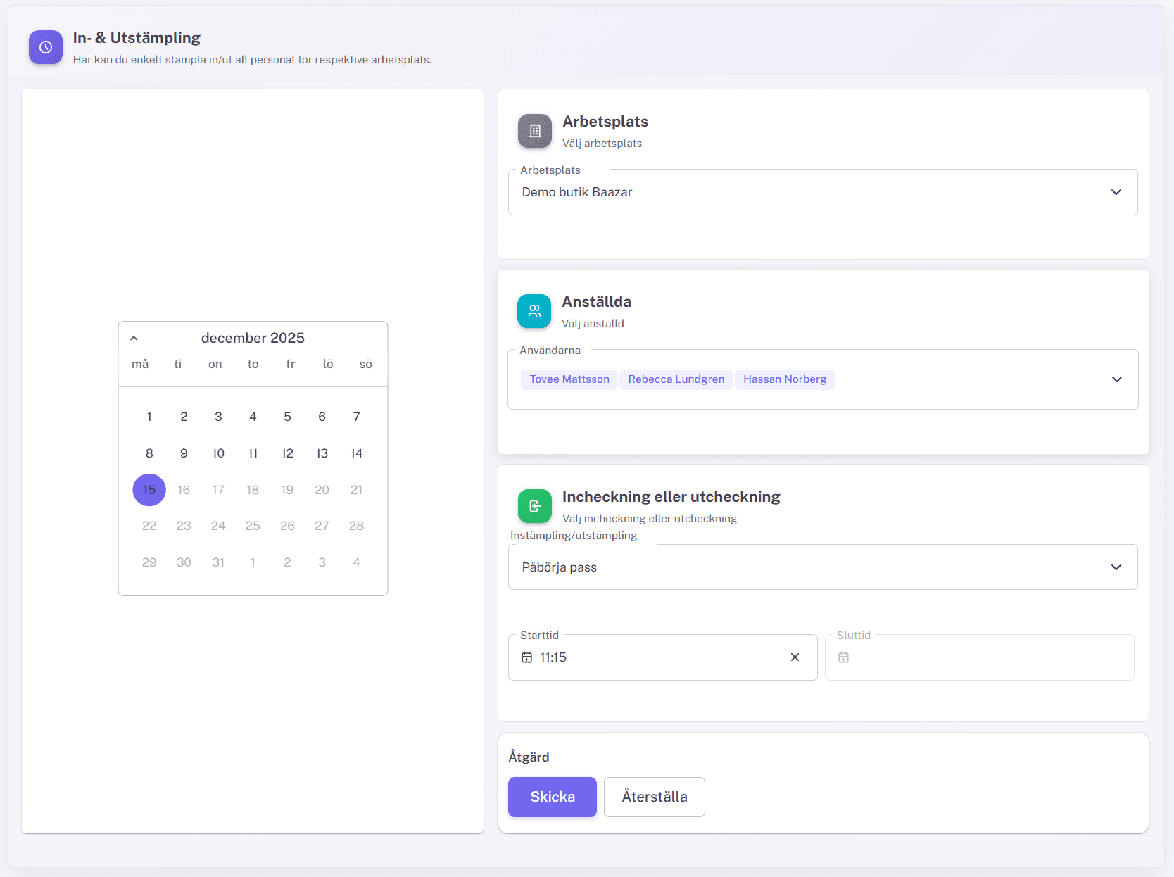Viewport: 1174px width, 877px height.
Task: Click the green check-in icon beside Incheckning
Action: pos(535,506)
